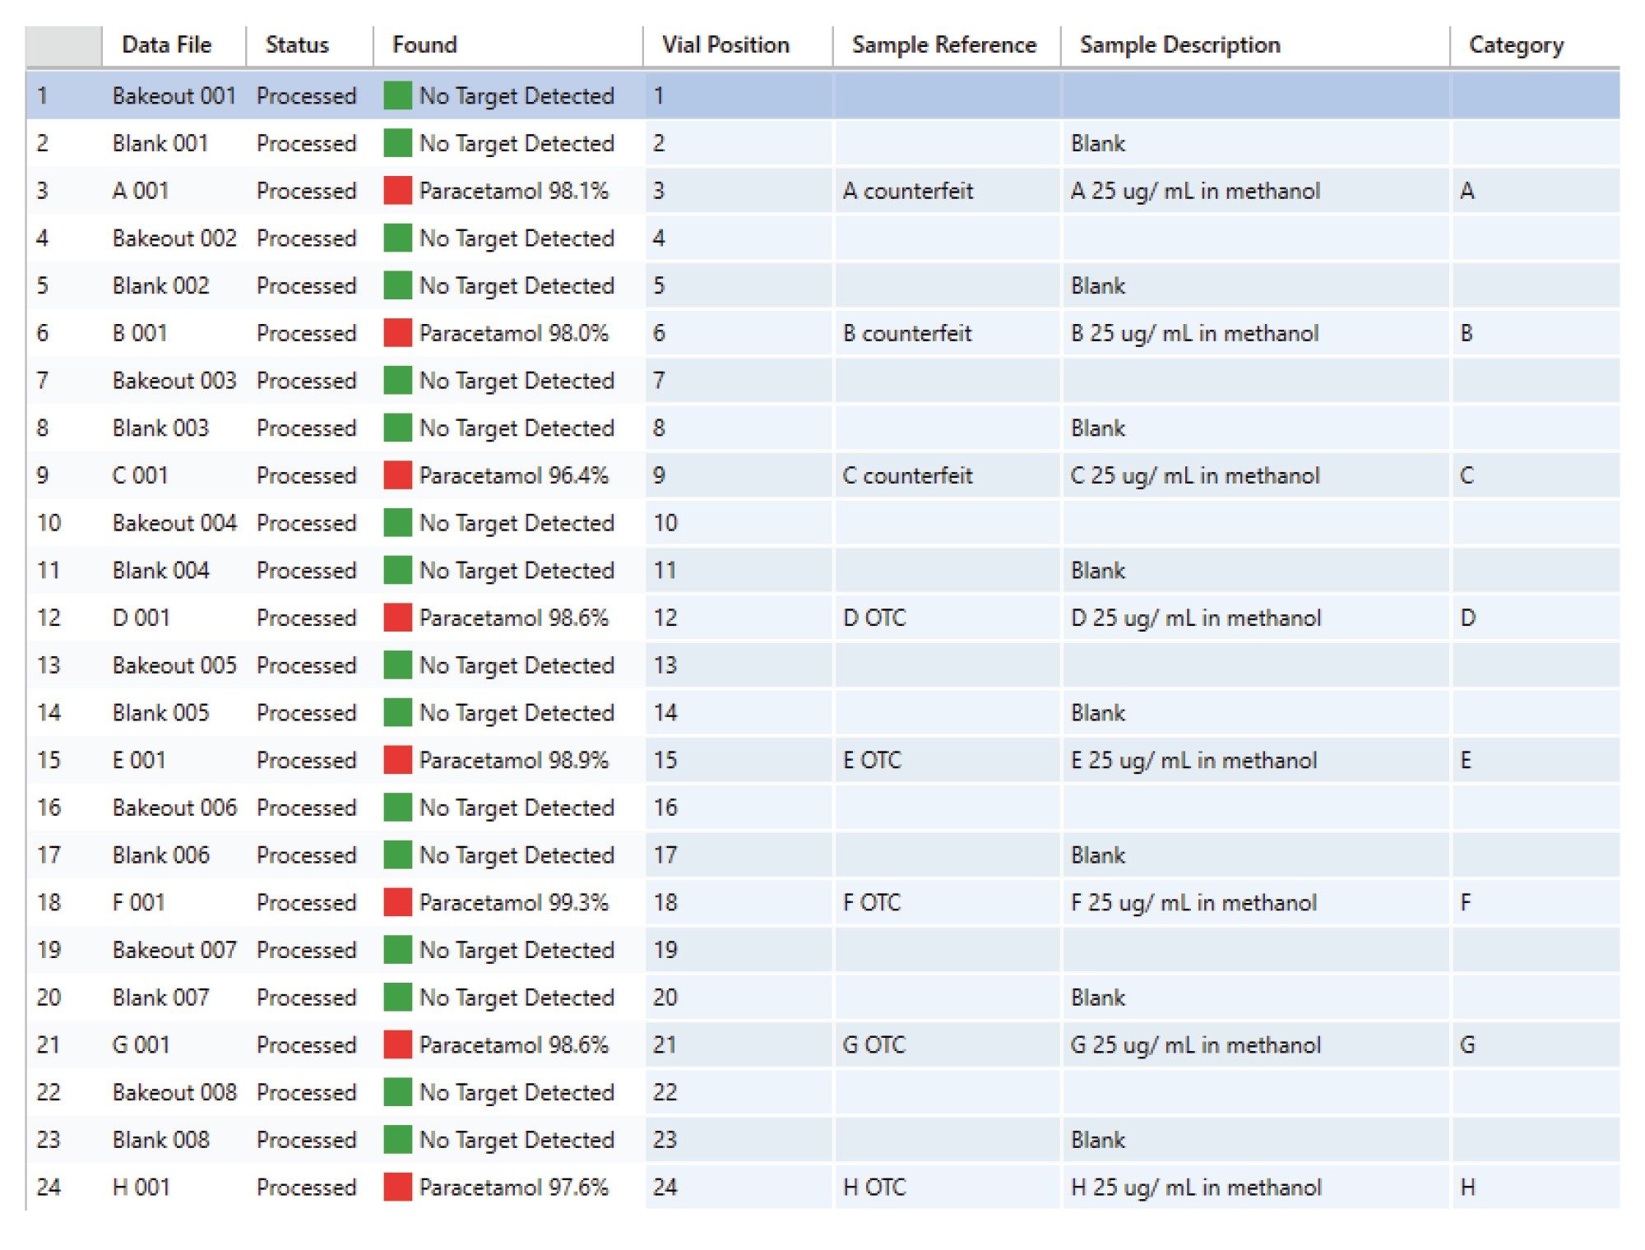This screenshot has height=1250, width=1645.
Task: Click the 'Paracetamol 97.6%' result
Action: (514, 1187)
